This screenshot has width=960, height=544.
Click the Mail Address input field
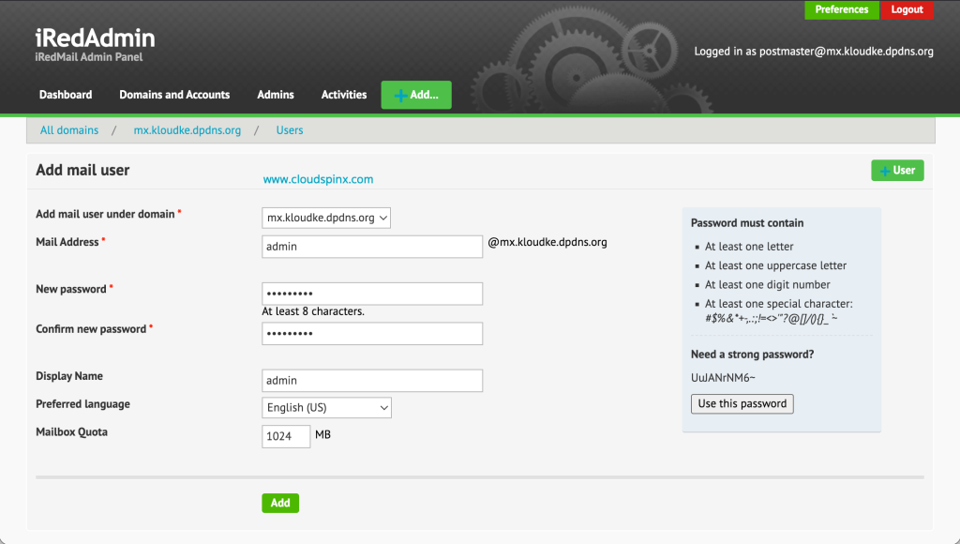[x=372, y=247]
